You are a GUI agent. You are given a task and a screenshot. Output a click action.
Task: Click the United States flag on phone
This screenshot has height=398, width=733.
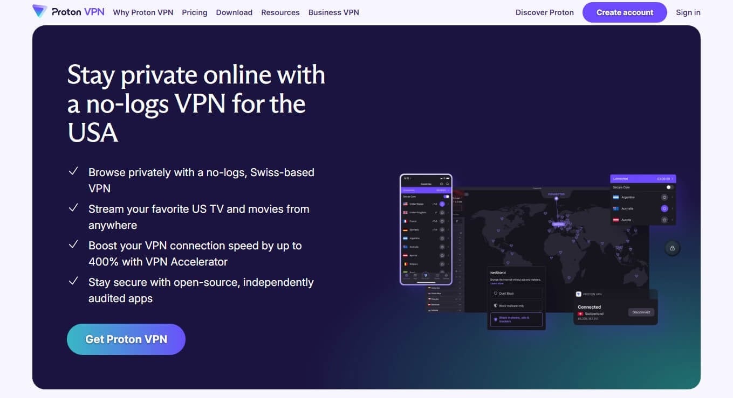[406, 204]
